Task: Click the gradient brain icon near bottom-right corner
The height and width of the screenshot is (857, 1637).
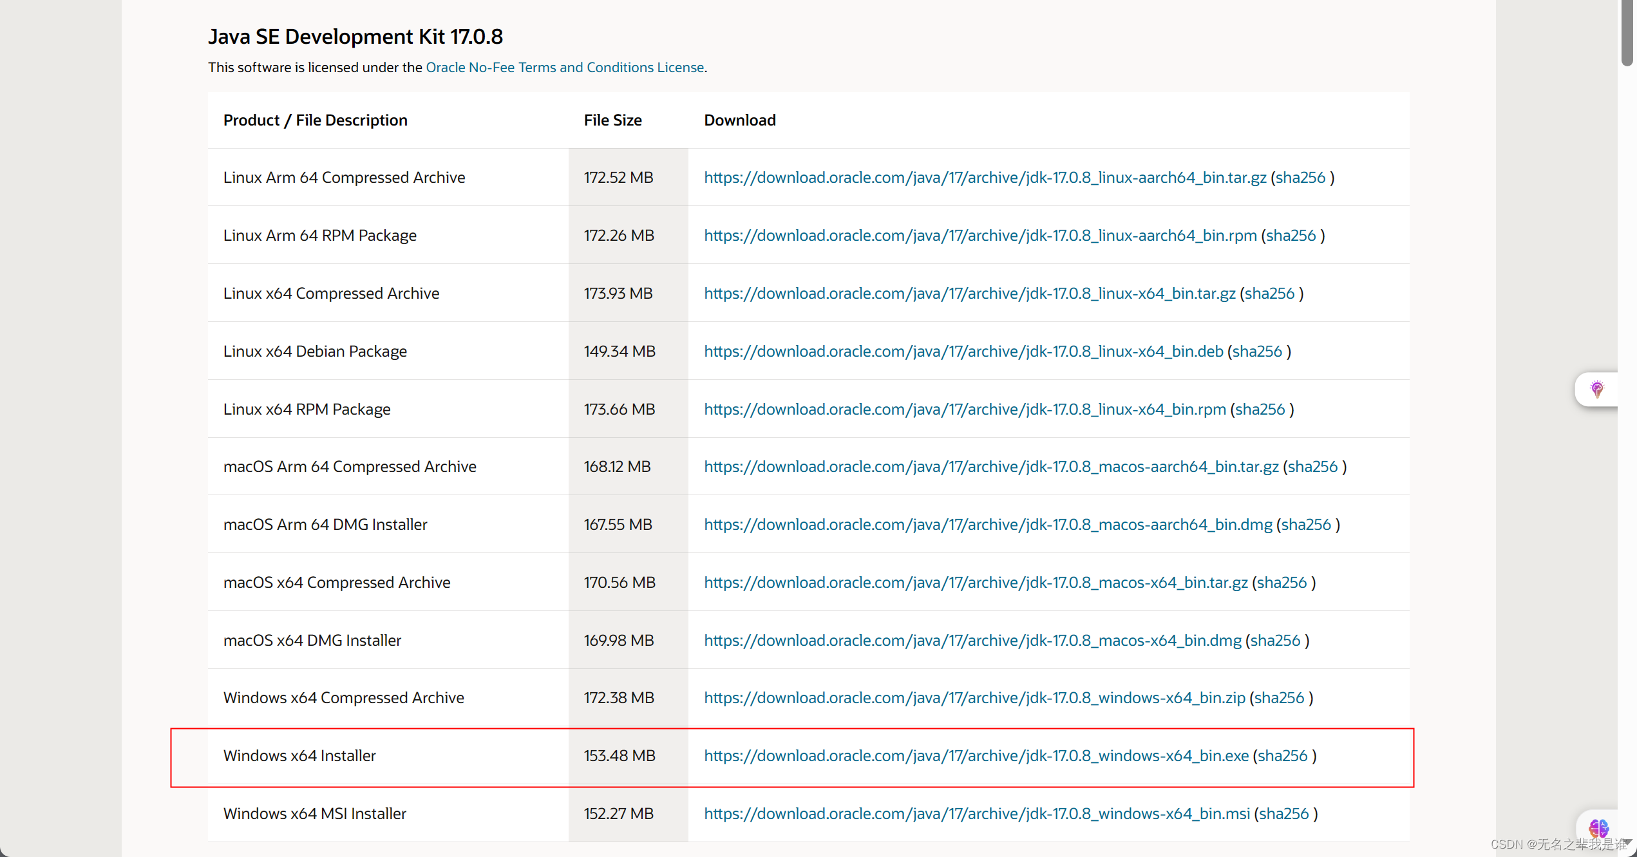Action: coord(1599,829)
